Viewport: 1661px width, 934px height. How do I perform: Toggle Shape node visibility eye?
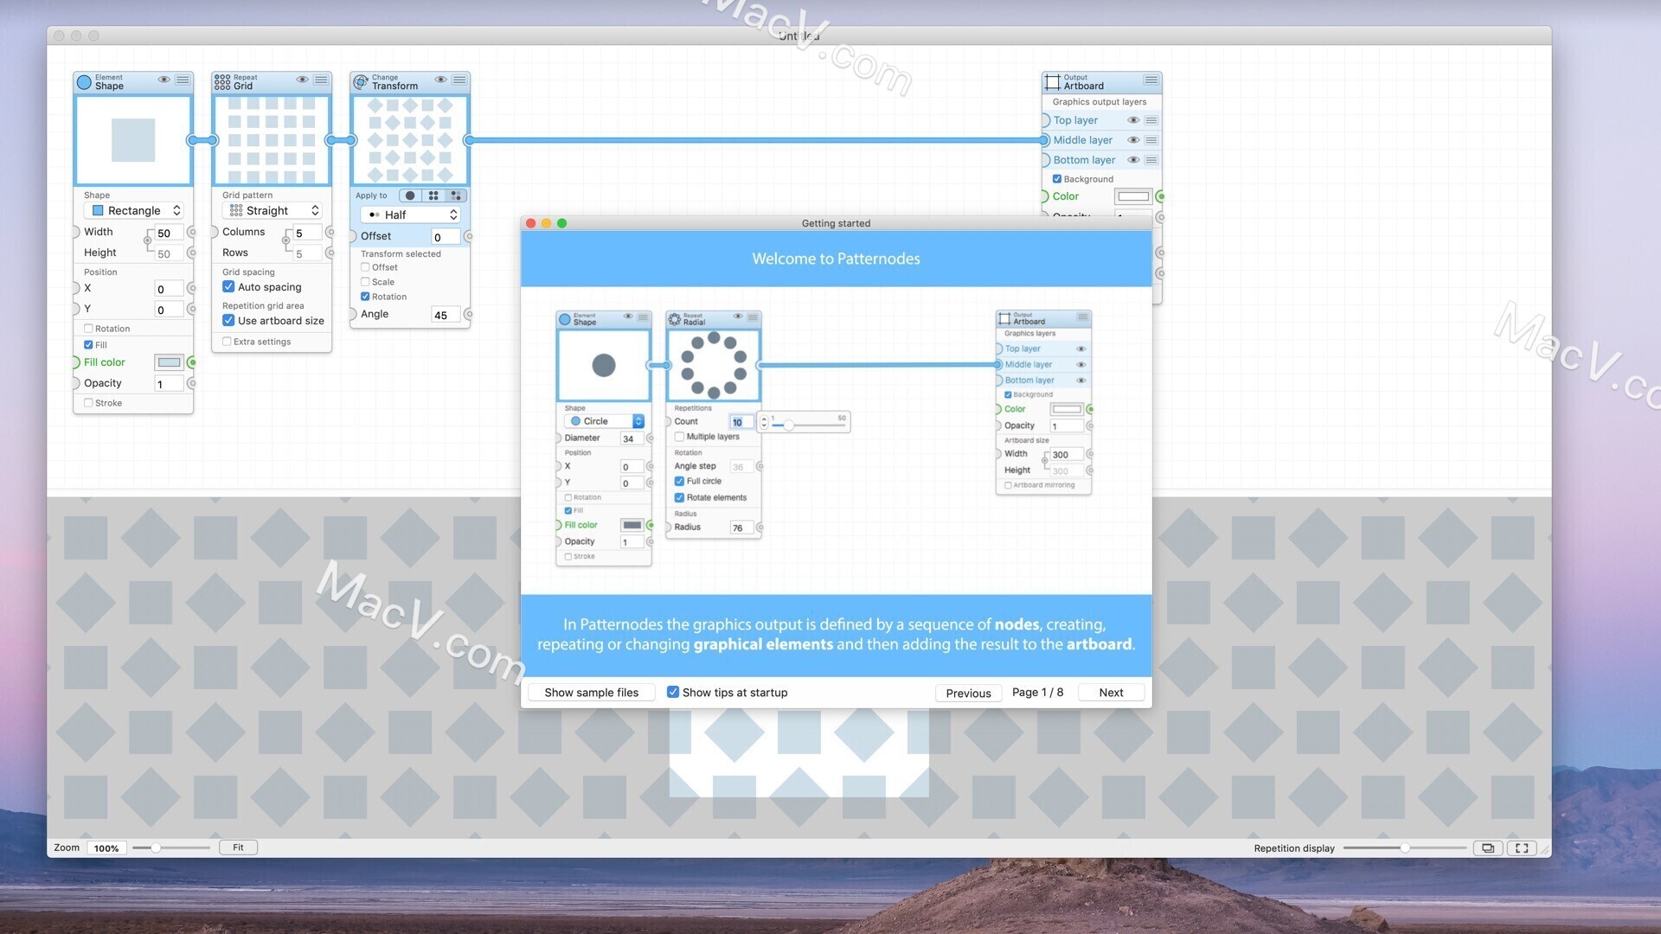point(164,80)
